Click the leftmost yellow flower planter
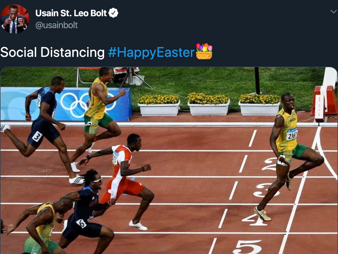The image size is (338, 254). point(159,105)
